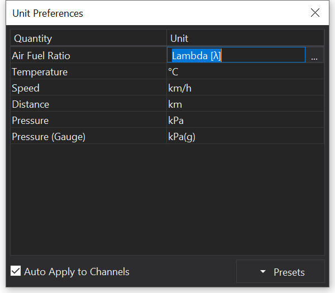The image size is (335, 293).
Task: Select the Pressure (Gauge) row
Action: (88, 137)
